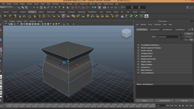The width and height of the screenshot is (194, 109).
Task: Switch to the polySplitRing3 tab
Action: 155,30
